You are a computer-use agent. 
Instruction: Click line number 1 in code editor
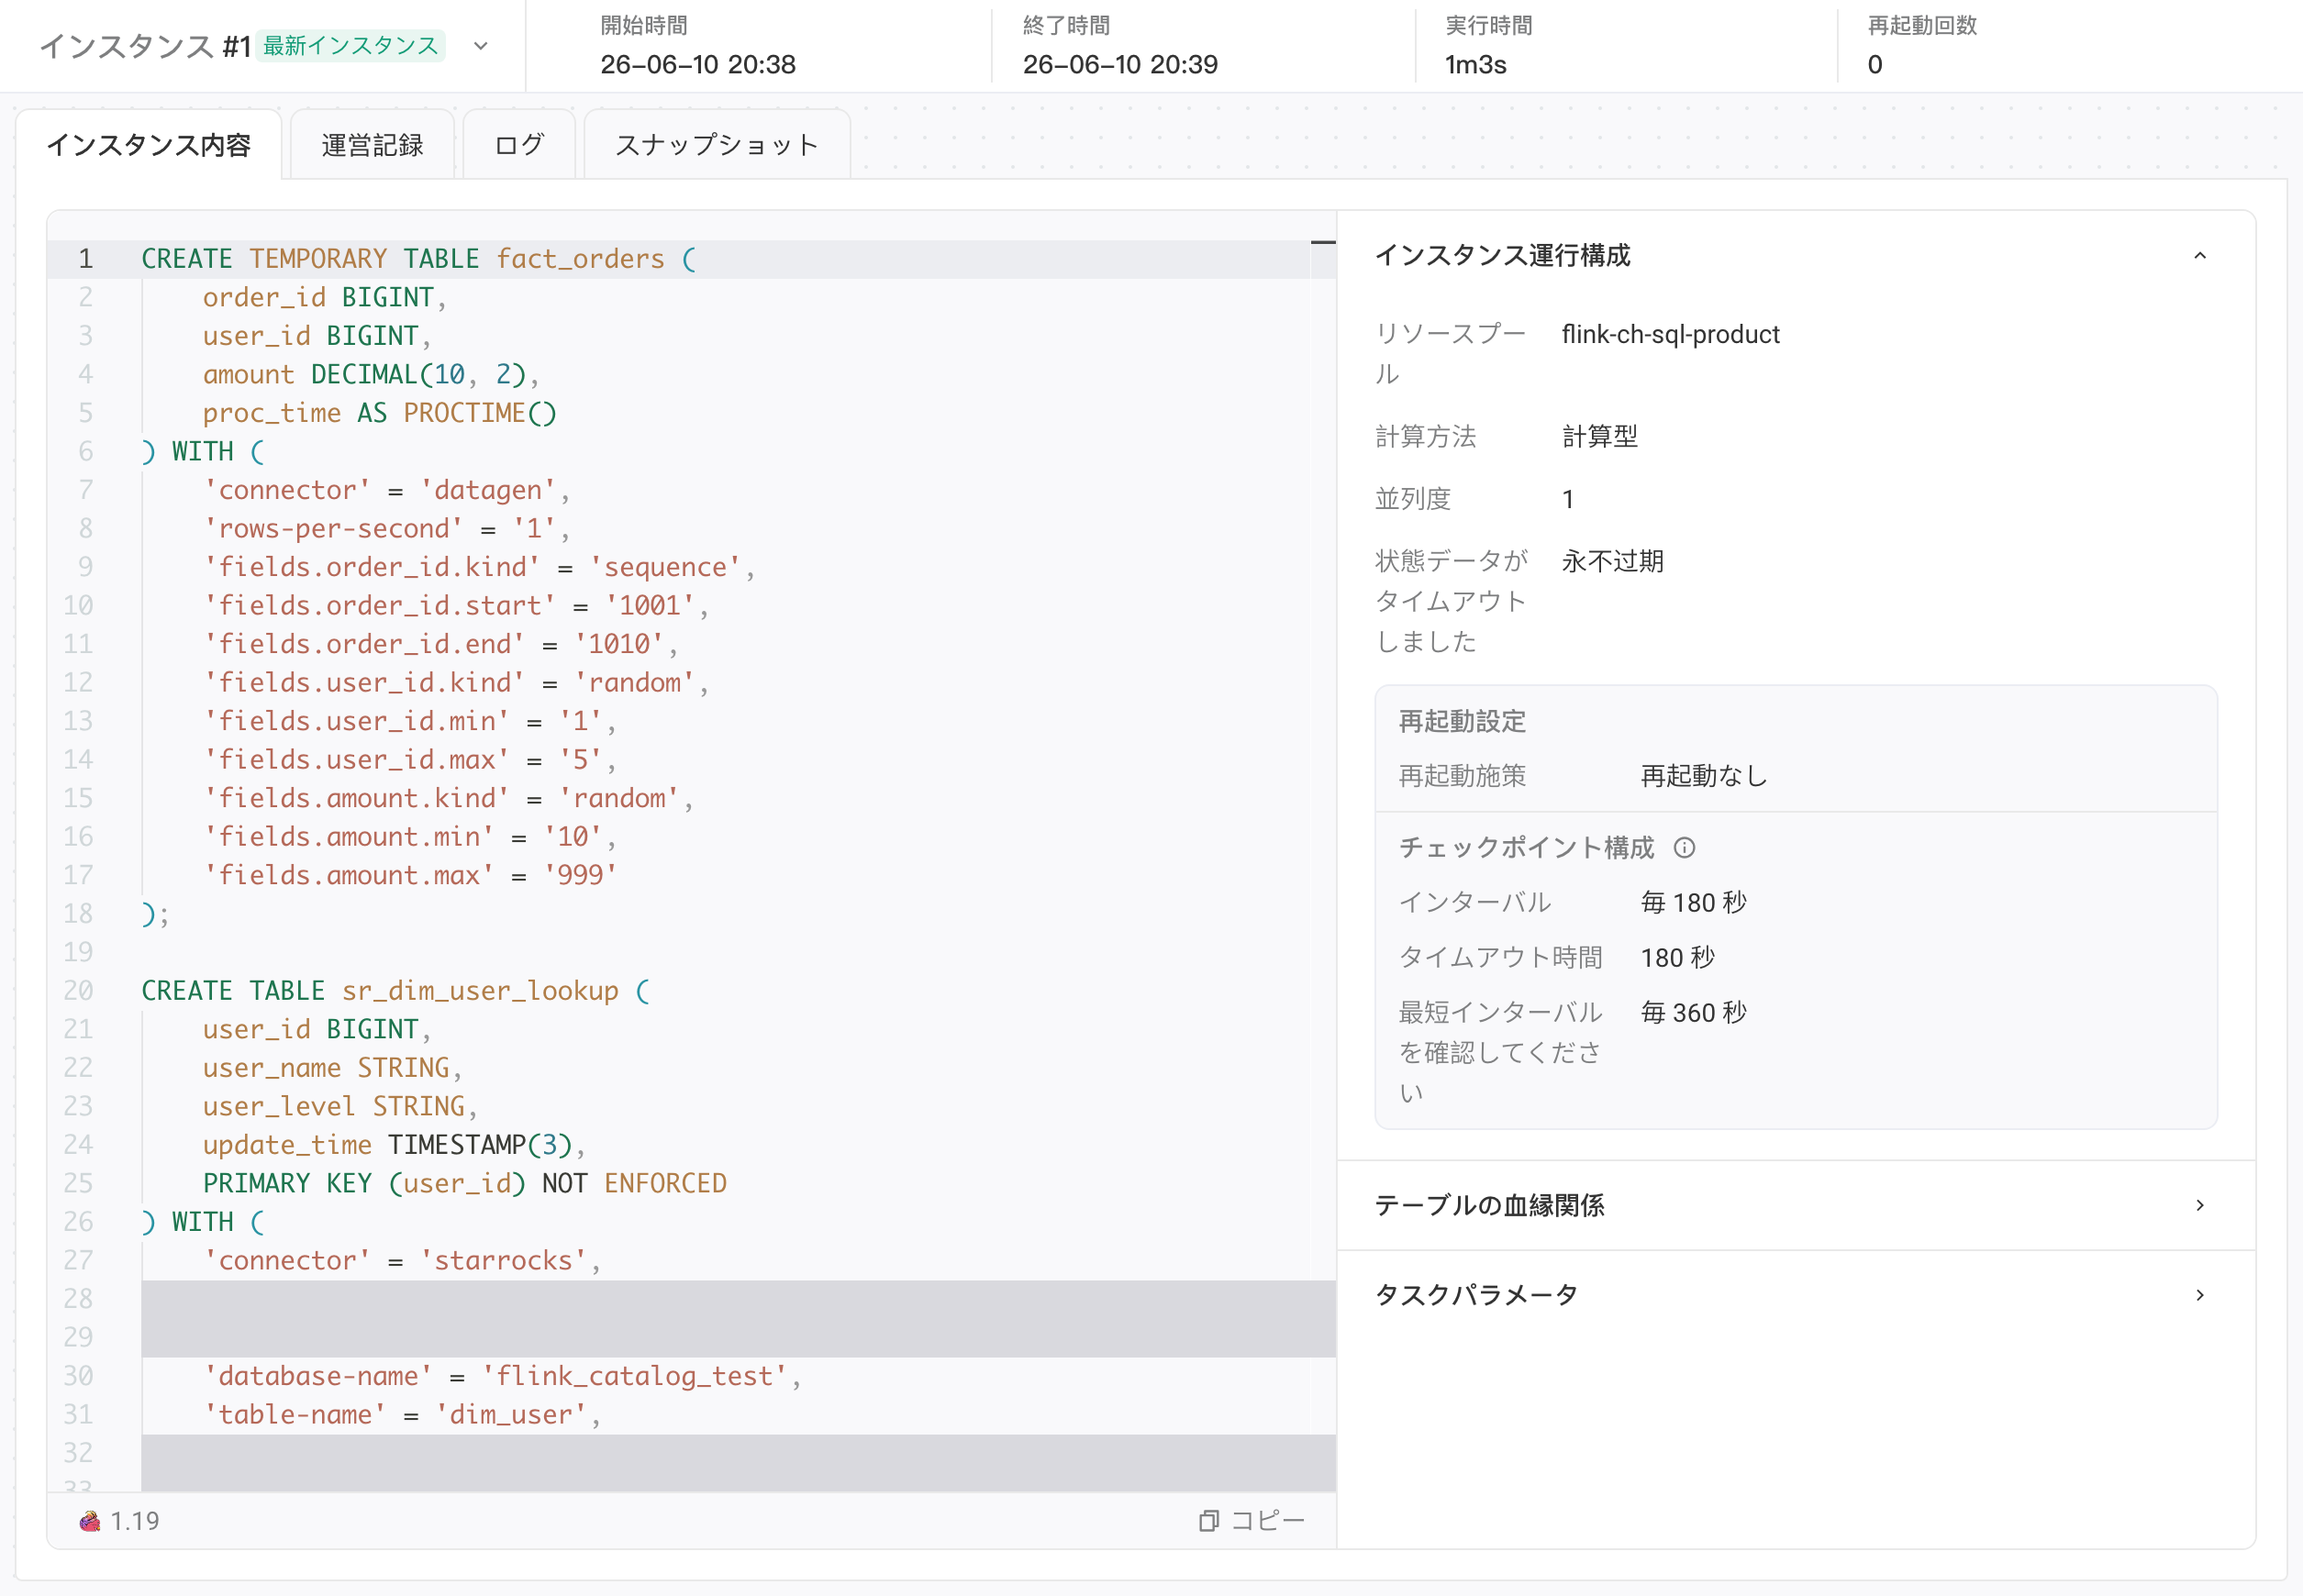[x=85, y=259]
